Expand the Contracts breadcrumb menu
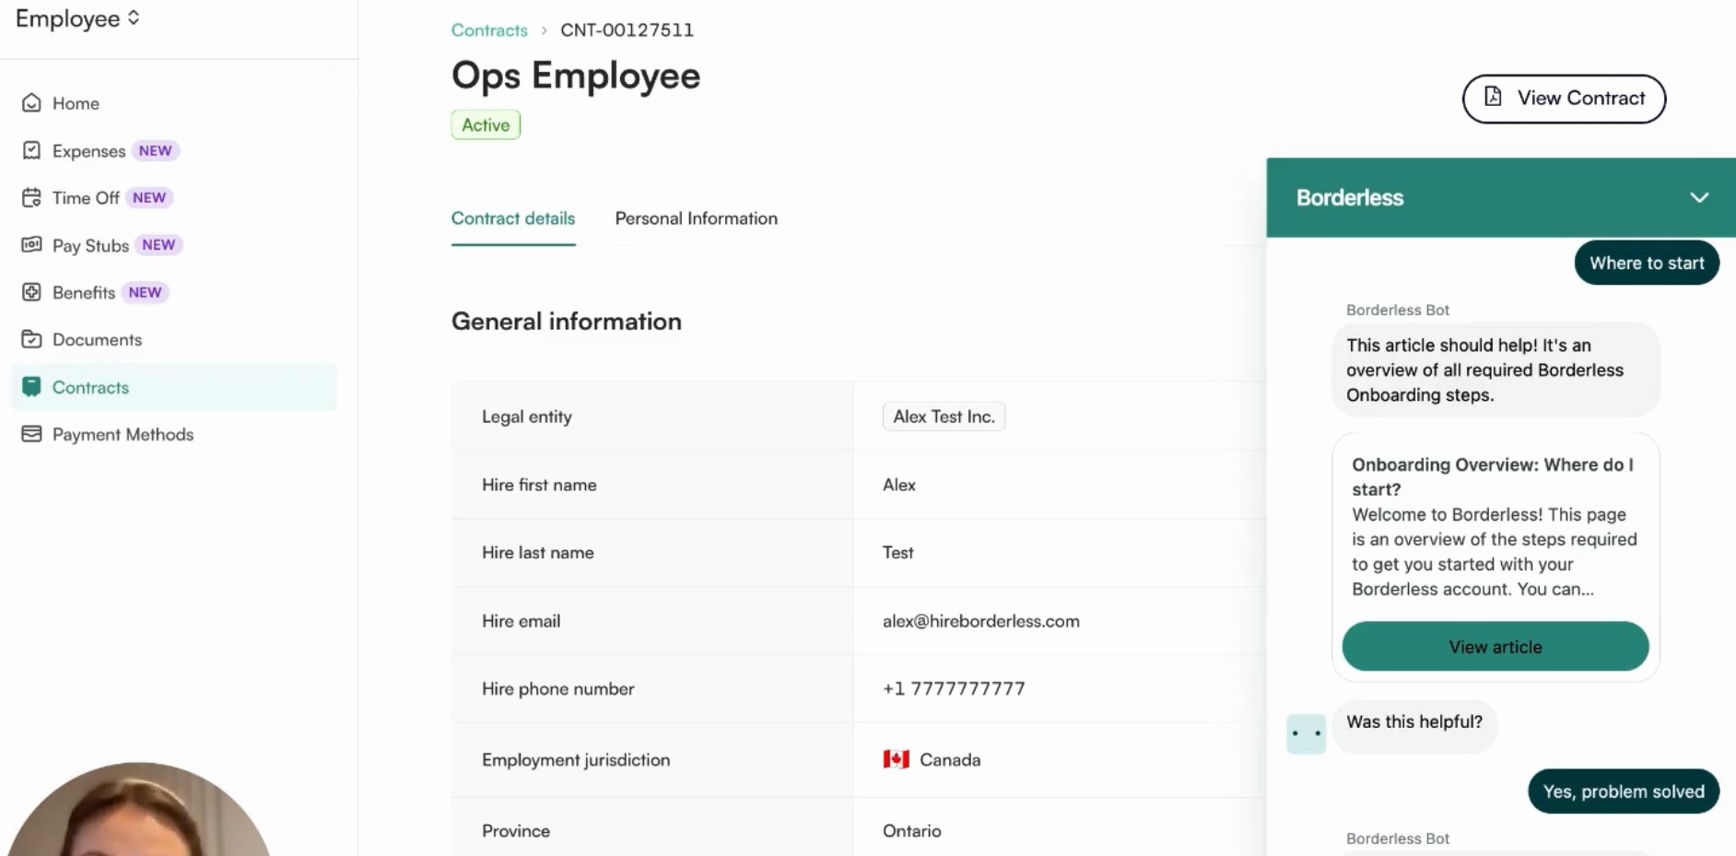The width and height of the screenshot is (1736, 856). tap(544, 29)
